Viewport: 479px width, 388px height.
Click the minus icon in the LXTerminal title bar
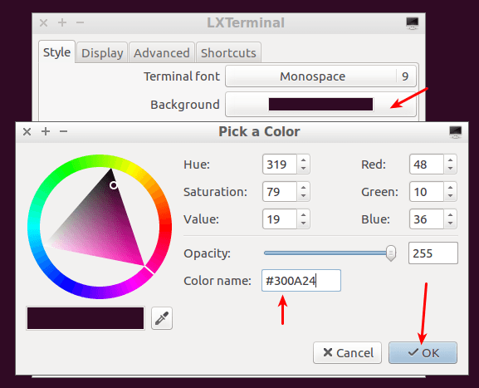click(80, 22)
